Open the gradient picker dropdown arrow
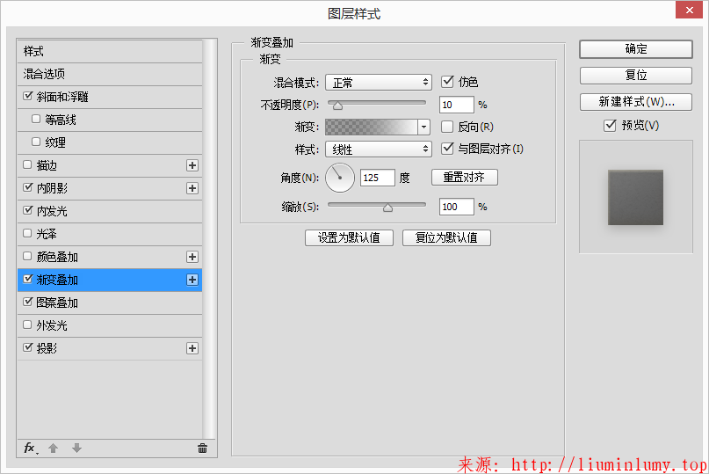 point(423,128)
